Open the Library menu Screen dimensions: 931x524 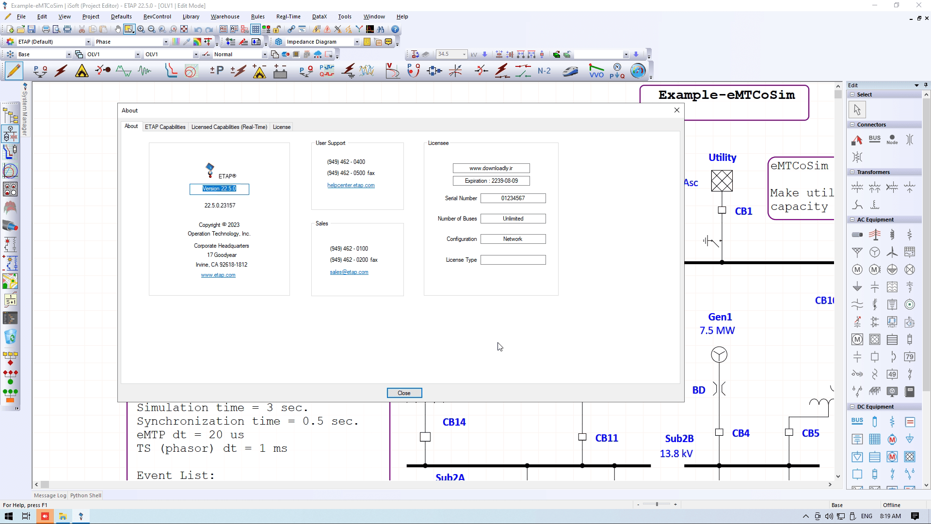(191, 16)
